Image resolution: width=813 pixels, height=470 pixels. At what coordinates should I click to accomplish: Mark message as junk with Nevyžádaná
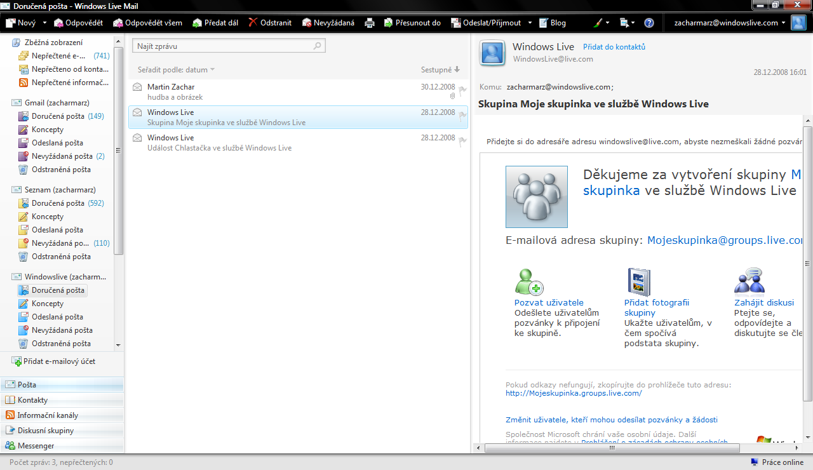328,23
